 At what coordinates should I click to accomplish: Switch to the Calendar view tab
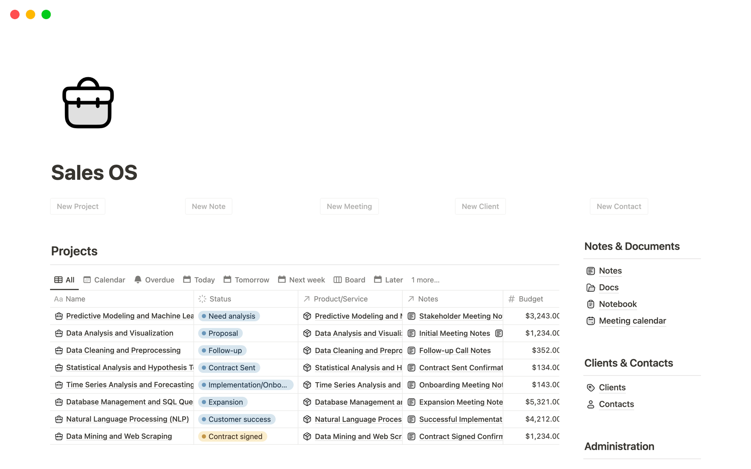point(104,280)
